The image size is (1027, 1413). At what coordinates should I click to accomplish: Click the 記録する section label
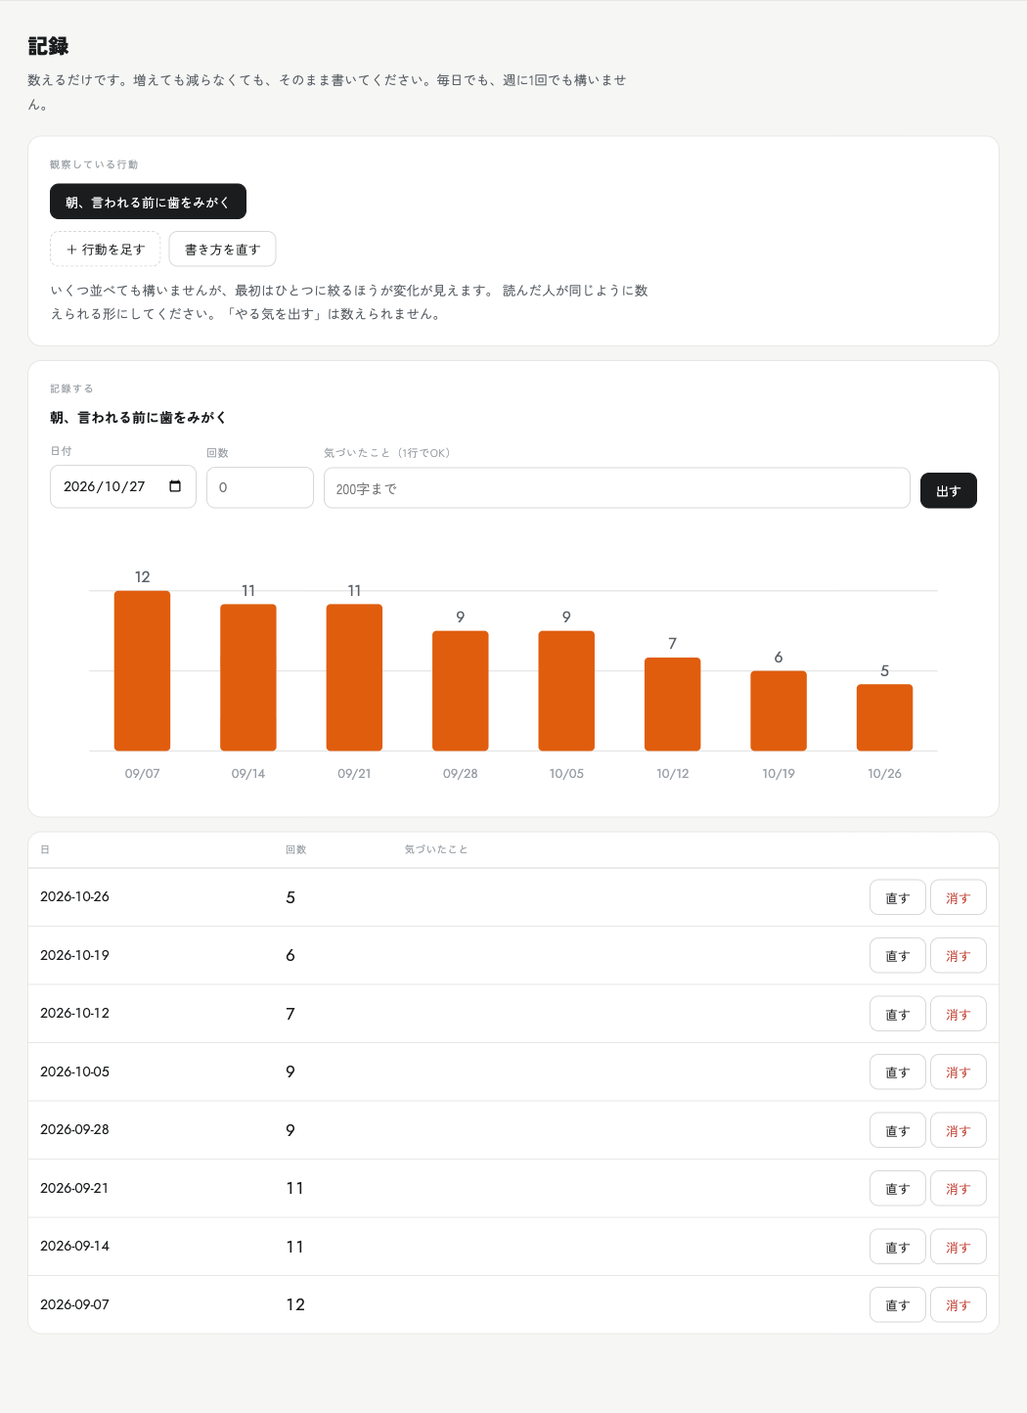[71, 388]
